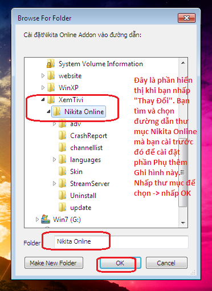Select the System Volume Information label

point(101,64)
